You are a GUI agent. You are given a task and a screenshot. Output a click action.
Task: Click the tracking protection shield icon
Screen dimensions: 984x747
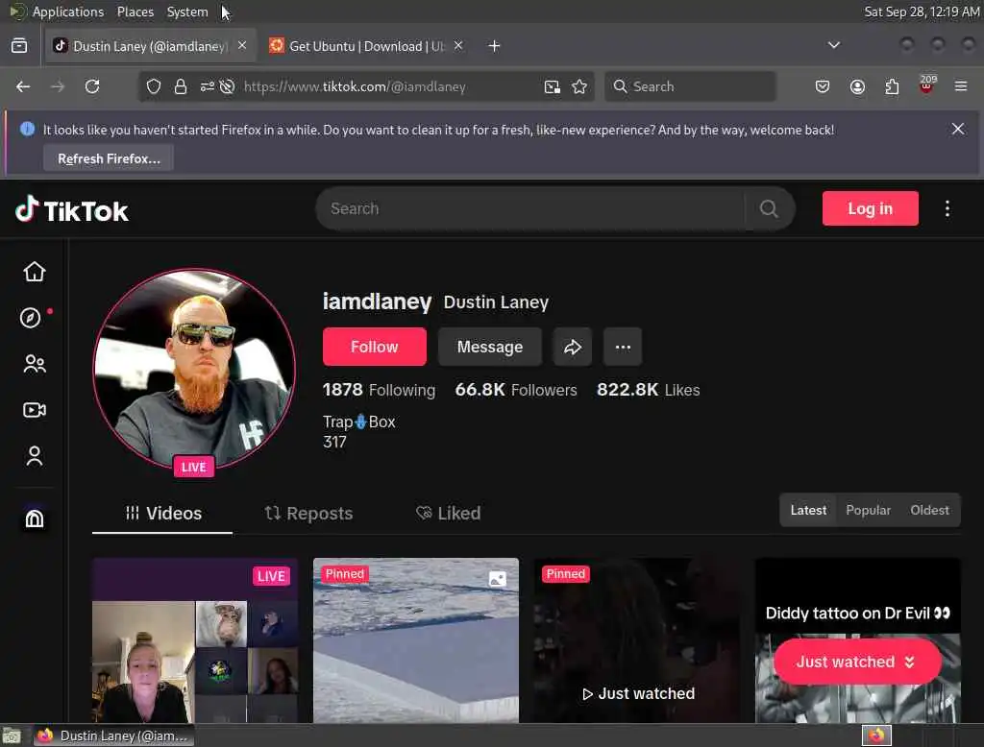[x=154, y=86]
